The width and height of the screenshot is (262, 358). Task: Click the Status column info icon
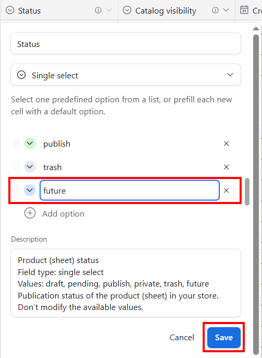tap(98, 10)
